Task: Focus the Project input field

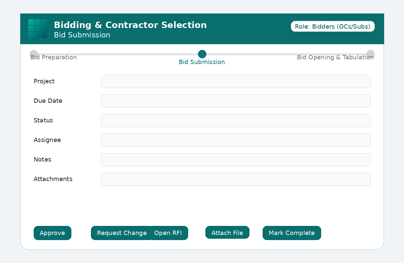Action: coord(236,81)
